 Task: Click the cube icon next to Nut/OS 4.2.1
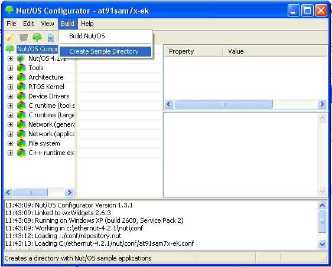click(x=21, y=58)
